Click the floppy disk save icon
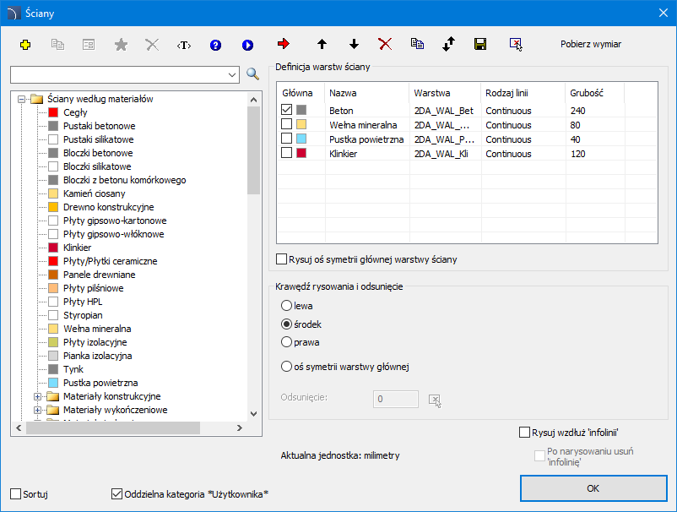This screenshot has width=677, height=512. pyautogui.click(x=480, y=44)
